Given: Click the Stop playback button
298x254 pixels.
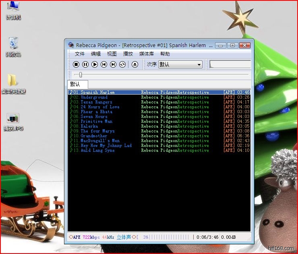Looking at the screenshot, I should (x=76, y=64).
